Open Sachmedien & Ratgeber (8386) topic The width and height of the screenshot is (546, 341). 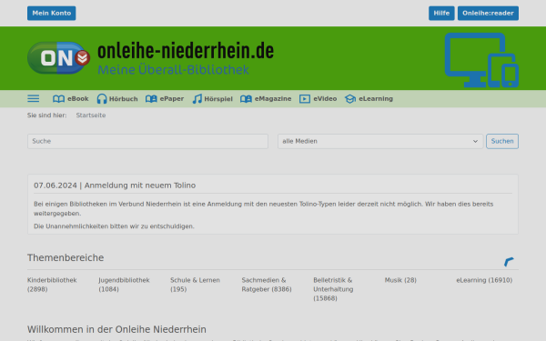tap(267, 285)
